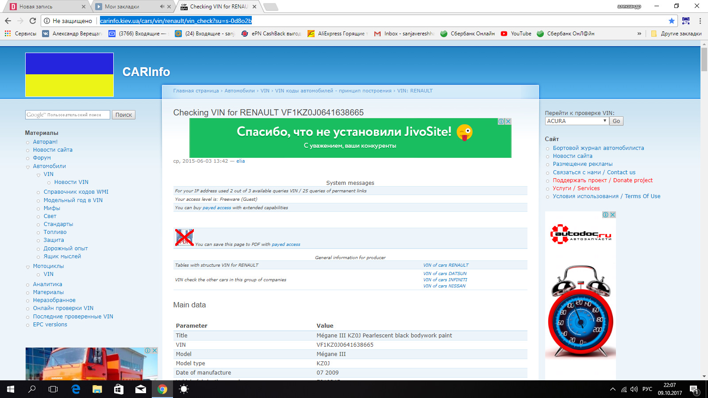Reload the current page
Screen dimensions: 708x398
point(33,21)
